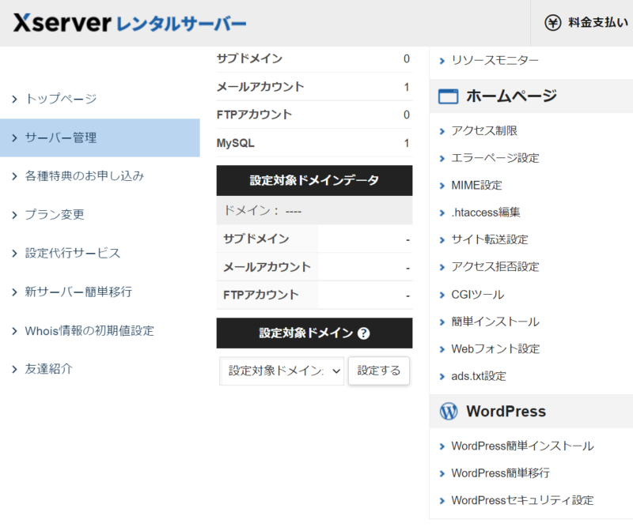Click the ホームページ section heading

coord(511,96)
